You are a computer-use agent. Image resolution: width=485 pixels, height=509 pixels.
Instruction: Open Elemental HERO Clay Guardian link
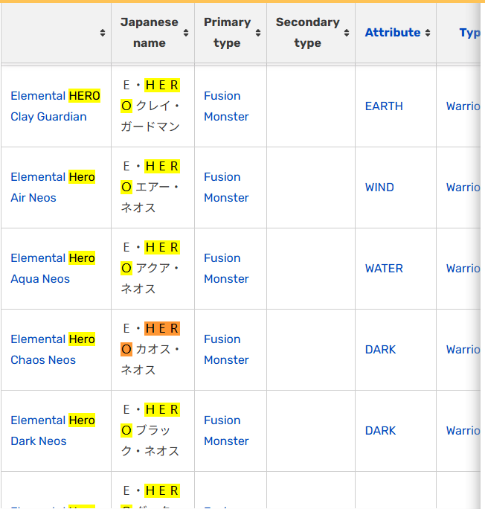[x=56, y=106]
